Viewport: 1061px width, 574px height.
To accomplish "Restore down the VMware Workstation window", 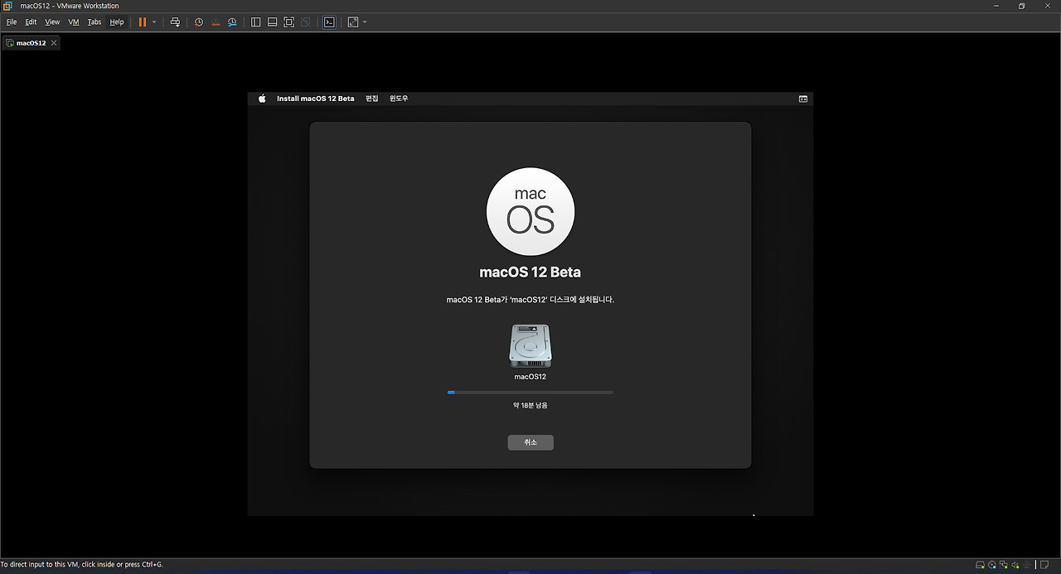I will pos(1021,6).
